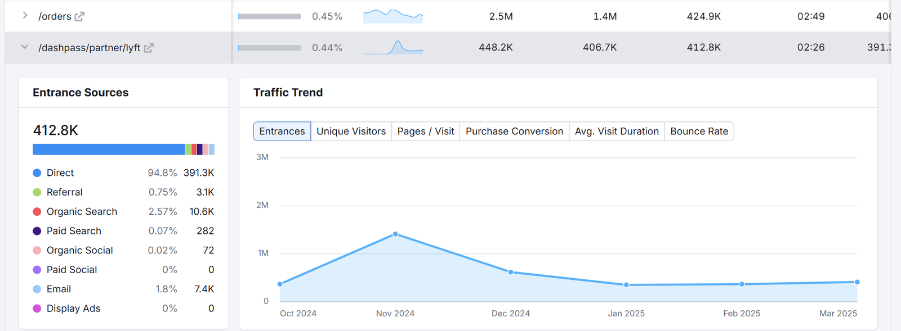
Task: Click the Direct blue legend dot
Action: (x=37, y=173)
